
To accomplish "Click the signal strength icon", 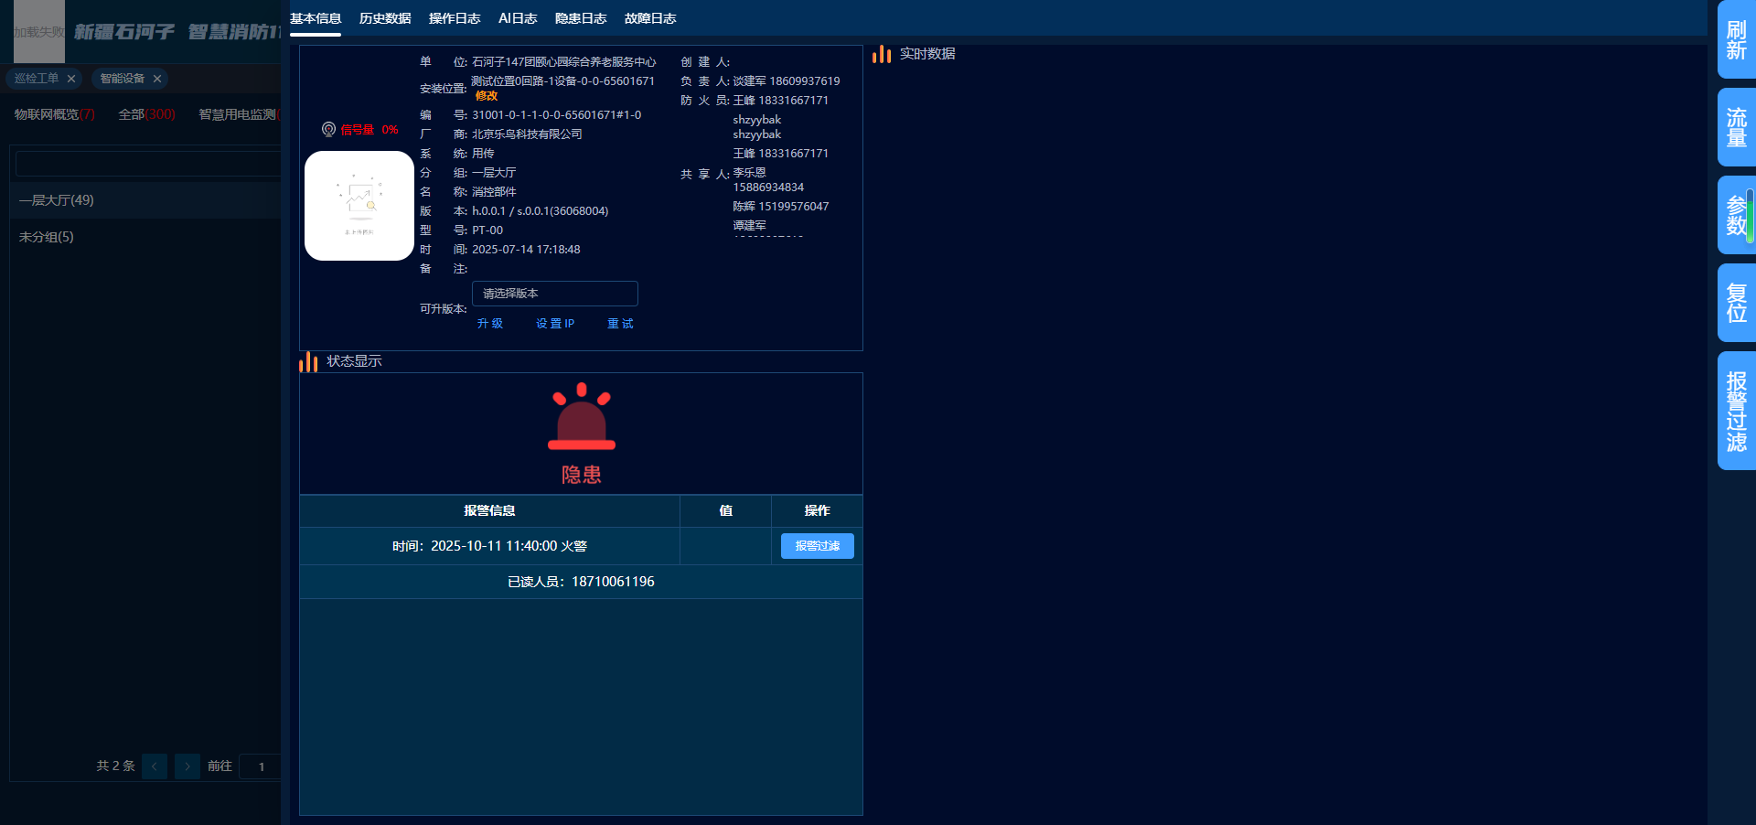I will coord(328,130).
